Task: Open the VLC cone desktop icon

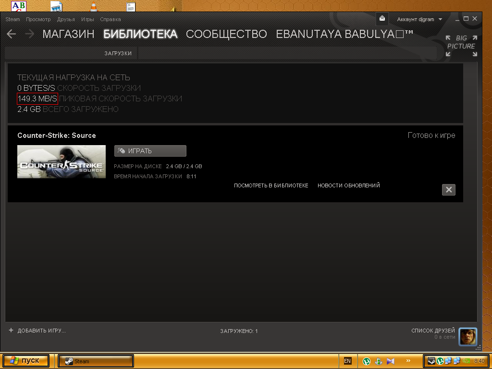Action: pyautogui.click(x=94, y=6)
